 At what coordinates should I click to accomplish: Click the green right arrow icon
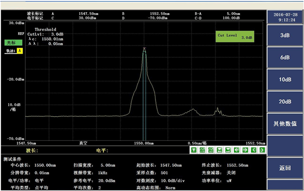[x=245, y=150]
